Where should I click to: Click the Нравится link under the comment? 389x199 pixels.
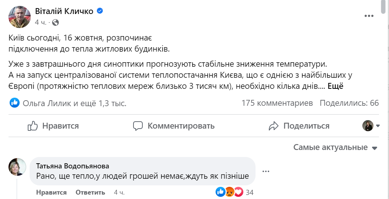[51, 192]
